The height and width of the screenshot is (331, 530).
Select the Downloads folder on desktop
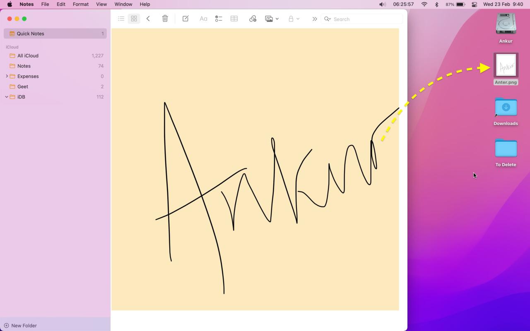(x=506, y=111)
